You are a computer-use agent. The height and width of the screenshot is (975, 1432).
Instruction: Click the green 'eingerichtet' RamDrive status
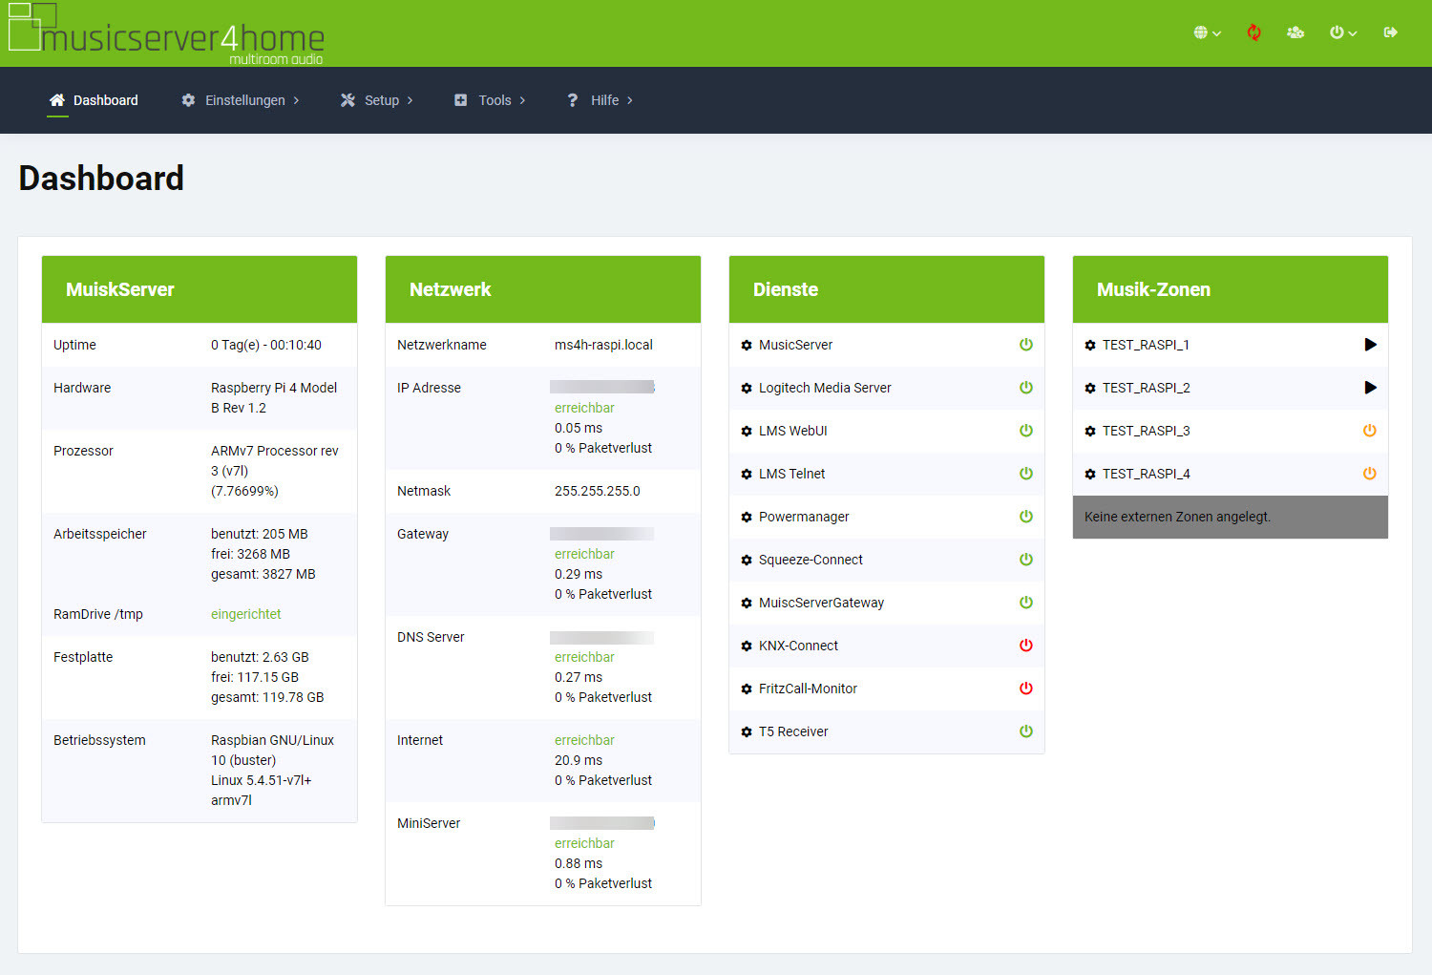click(246, 614)
